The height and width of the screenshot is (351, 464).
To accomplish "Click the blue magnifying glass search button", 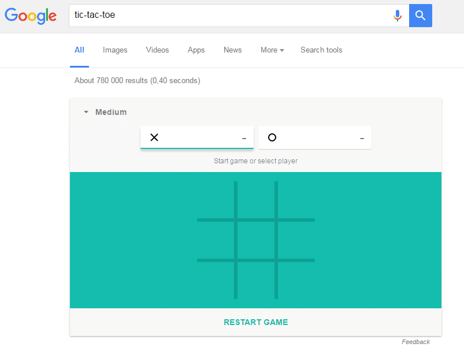I will [x=420, y=16].
